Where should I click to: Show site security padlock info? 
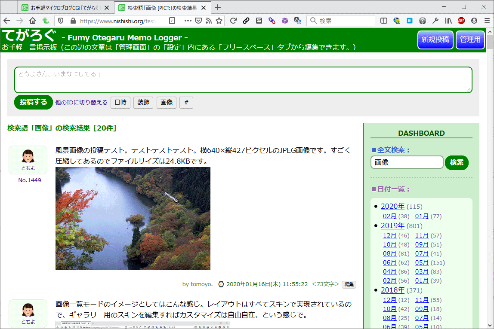click(x=73, y=21)
